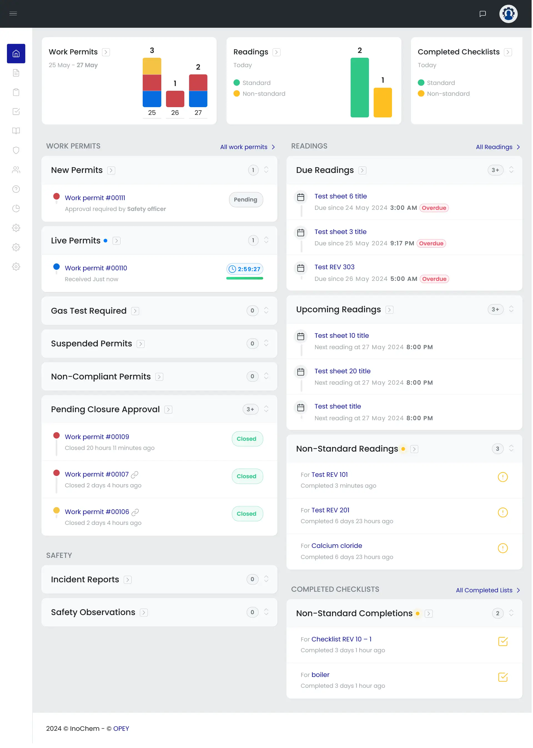Open the hamburger navigation menu
The height and width of the screenshot is (748, 533).
point(13,13)
